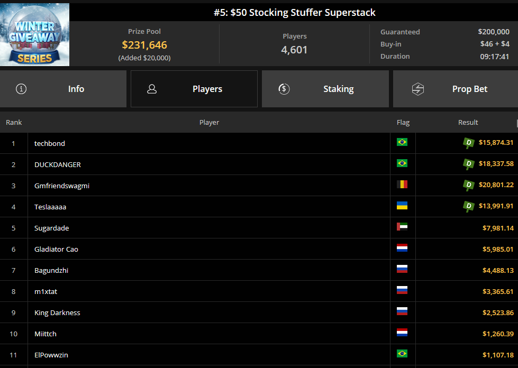Click the dollar coin Staking icon
Screen dimensions: 518x368
[x=284, y=89]
